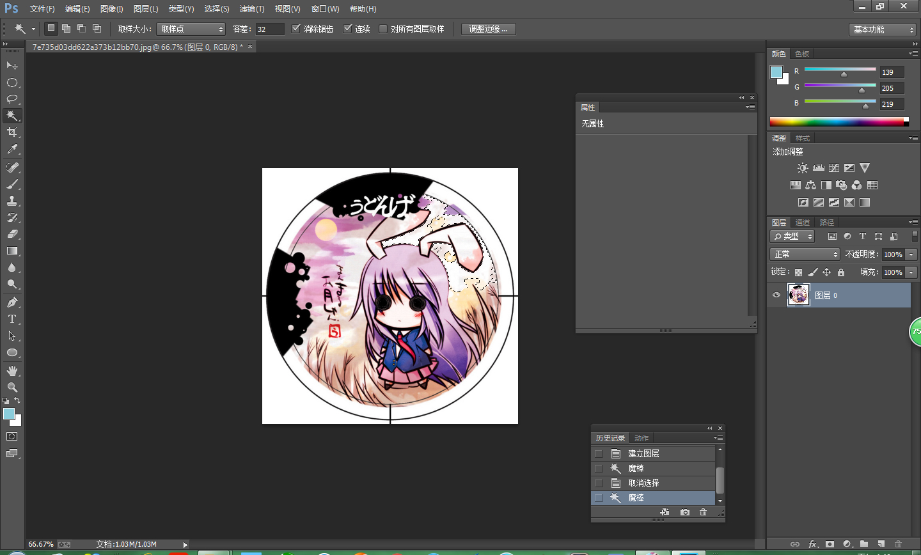
Task: Select the Eraser tool
Action: pyautogui.click(x=12, y=234)
